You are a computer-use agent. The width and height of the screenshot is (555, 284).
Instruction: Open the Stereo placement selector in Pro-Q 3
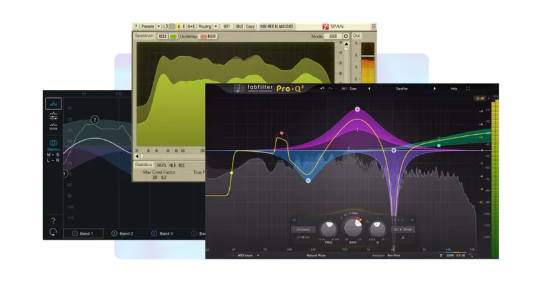click(x=403, y=230)
